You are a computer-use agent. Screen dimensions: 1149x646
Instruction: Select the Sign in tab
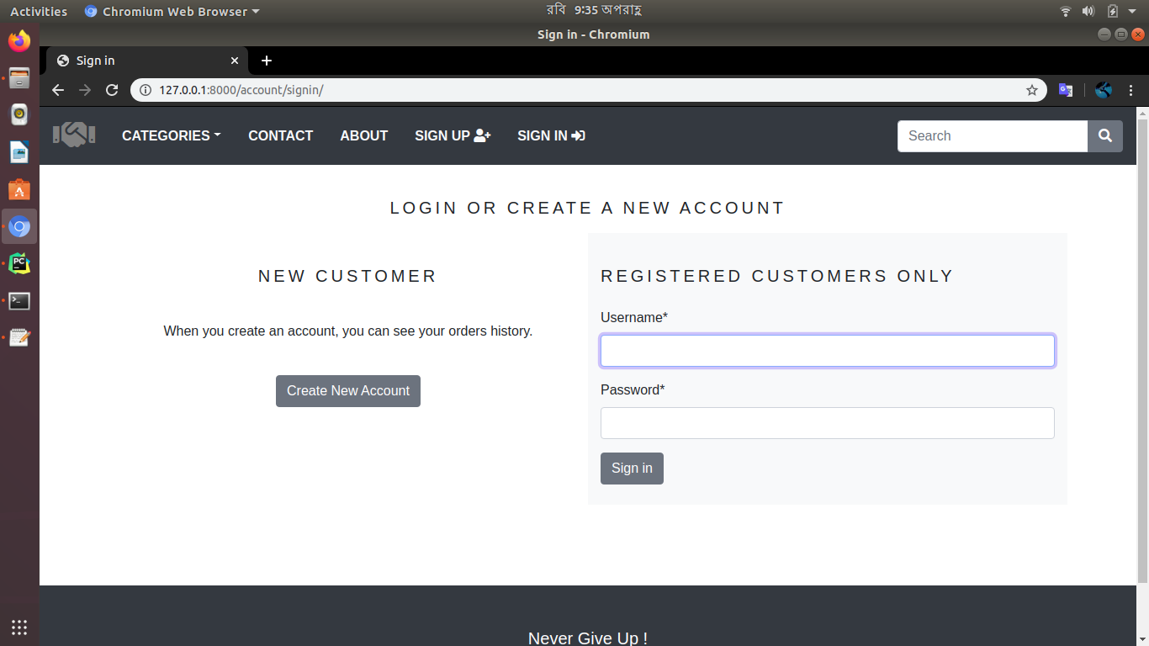point(147,61)
